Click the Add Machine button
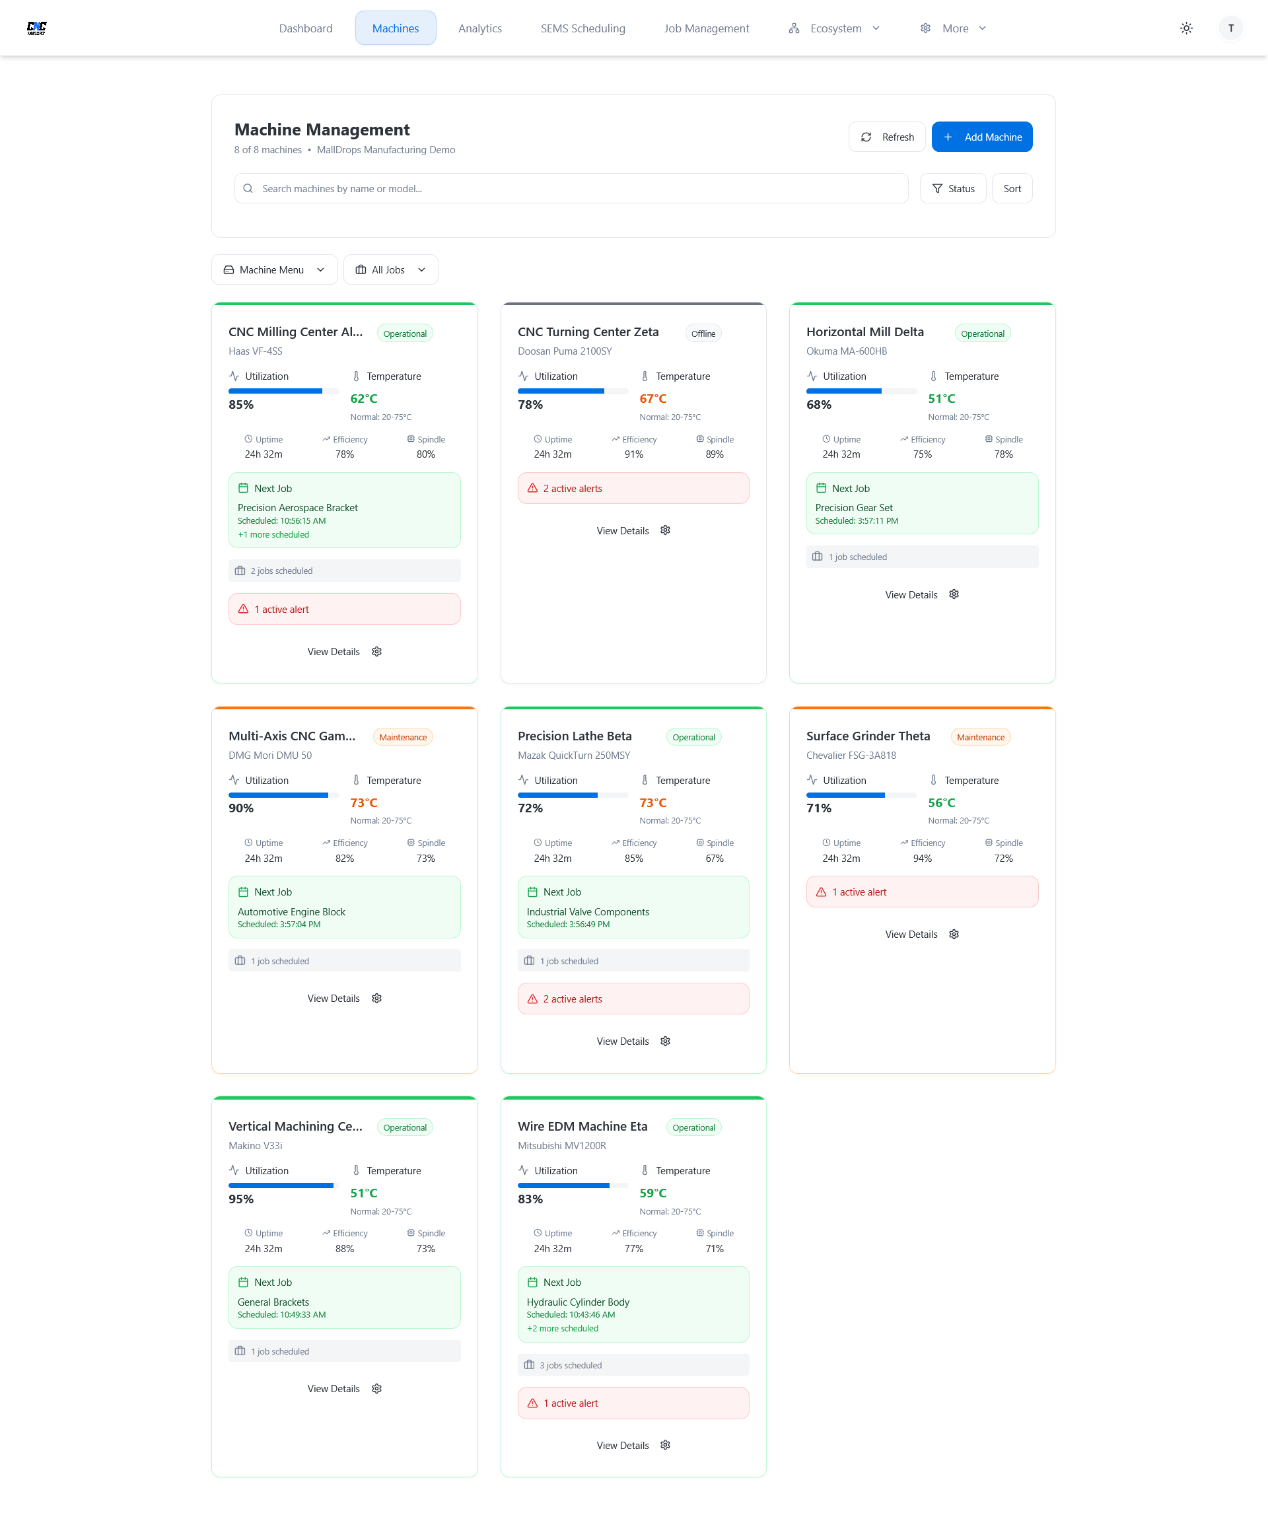Image resolution: width=1268 pixels, height=1517 pixels. point(981,137)
